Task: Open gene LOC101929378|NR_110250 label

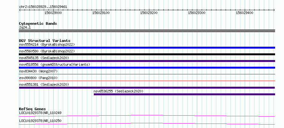Action: 40,121
